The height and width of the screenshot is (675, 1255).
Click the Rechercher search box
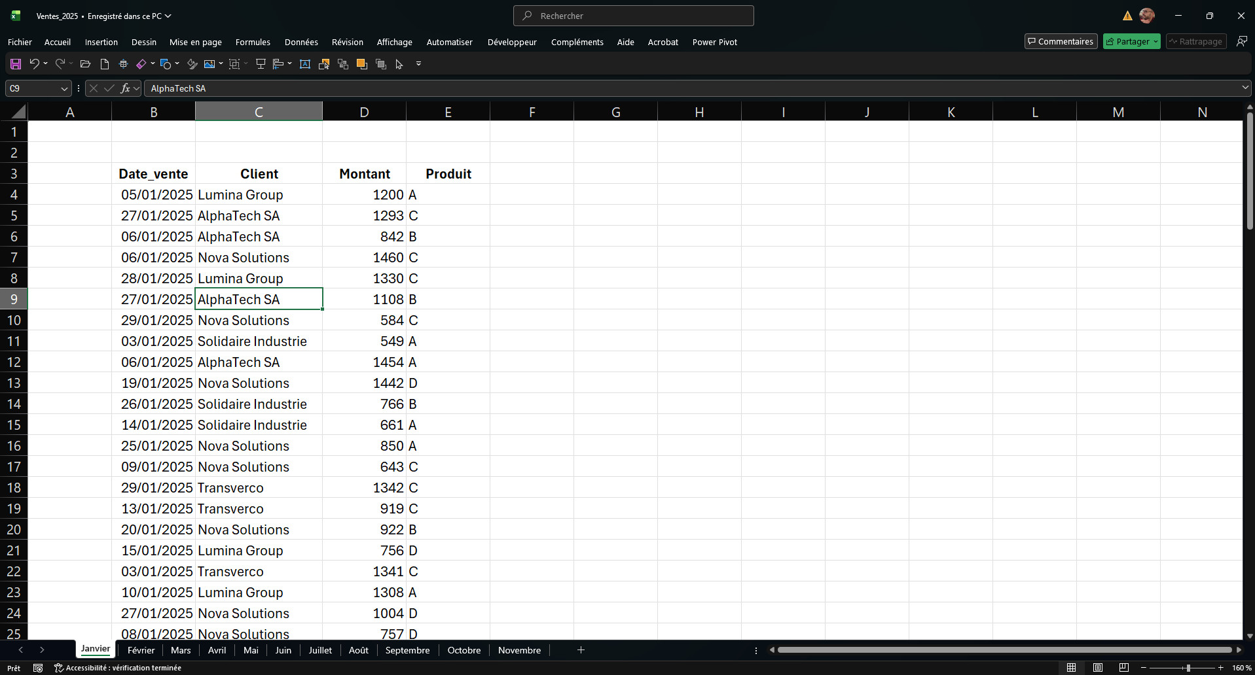pyautogui.click(x=633, y=16)
